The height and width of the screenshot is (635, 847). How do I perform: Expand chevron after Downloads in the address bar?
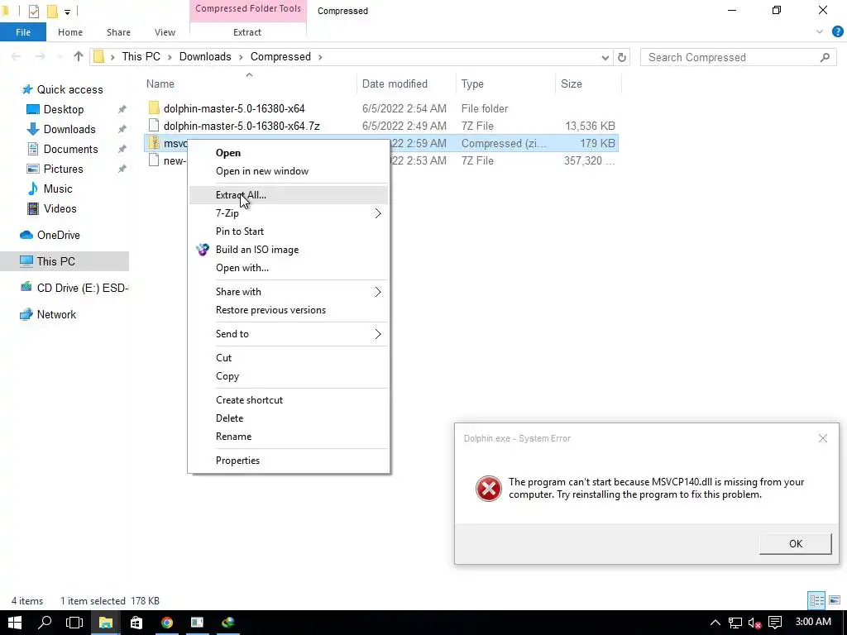(241, 57)
